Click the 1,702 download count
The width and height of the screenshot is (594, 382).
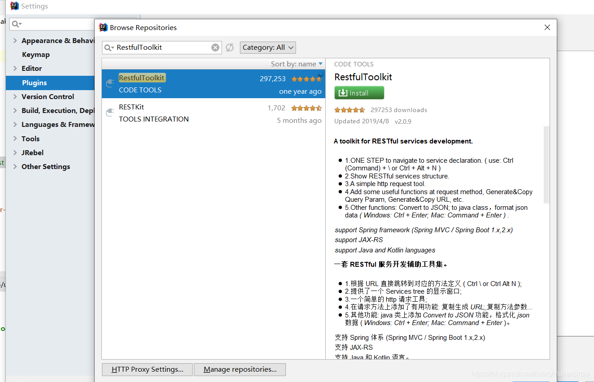click(x=276, y=108)
